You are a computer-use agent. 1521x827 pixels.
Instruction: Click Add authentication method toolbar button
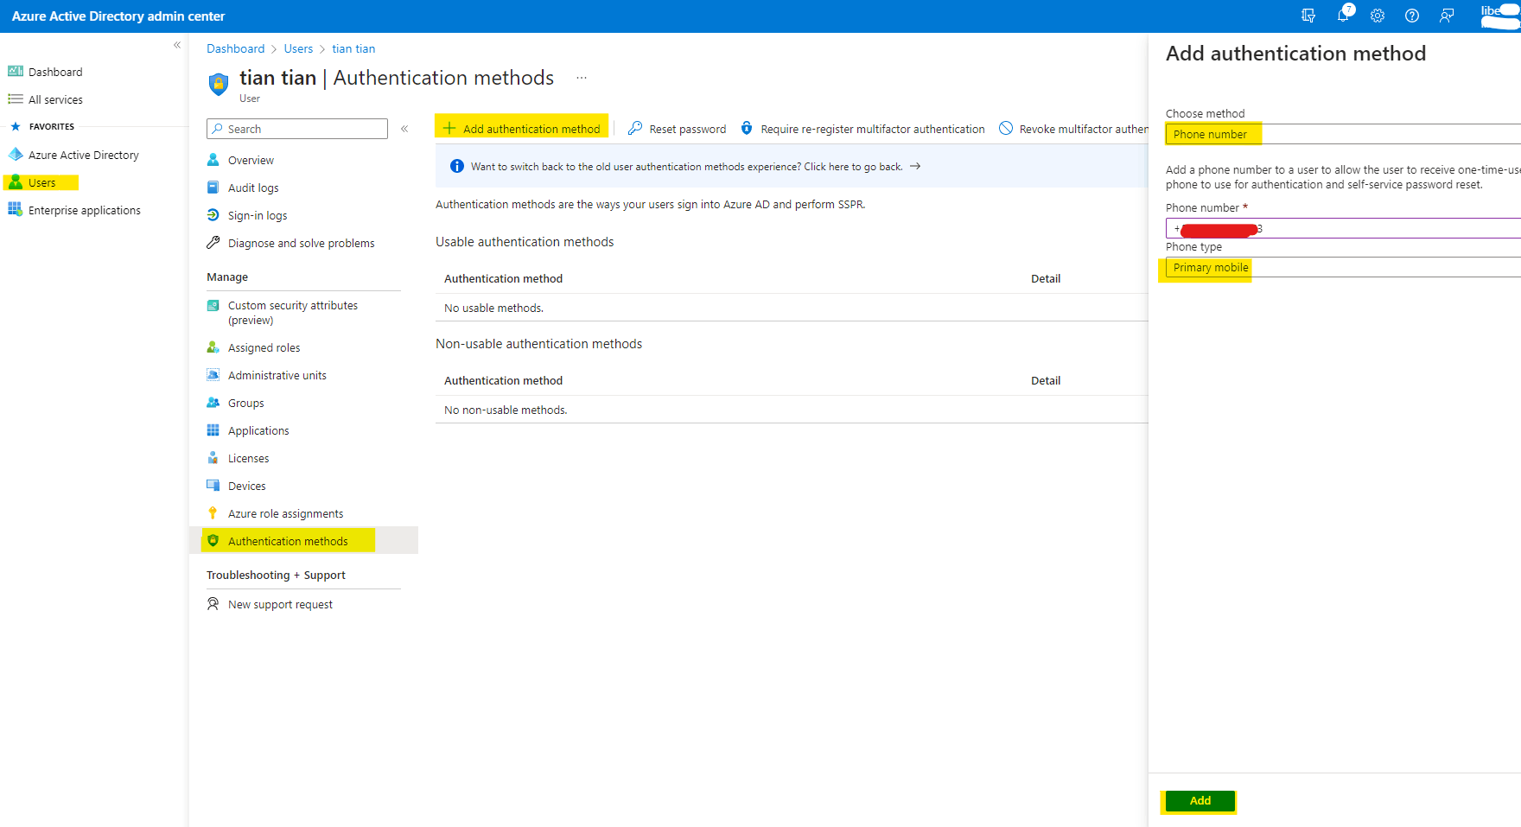tap(521, 129)
